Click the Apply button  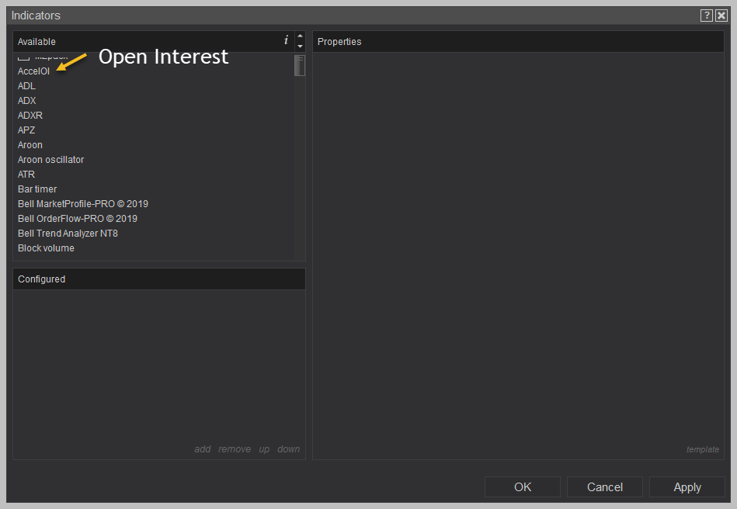[x=687, y=487]
